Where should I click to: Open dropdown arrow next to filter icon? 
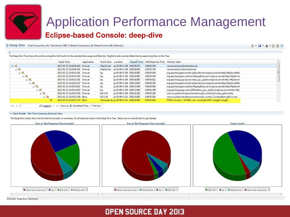click(256, 46)
